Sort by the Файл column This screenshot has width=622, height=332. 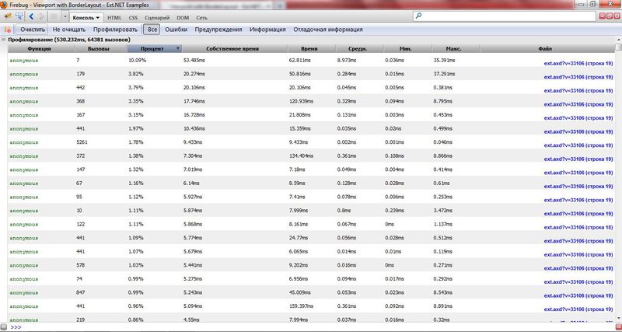pos(547,49)
